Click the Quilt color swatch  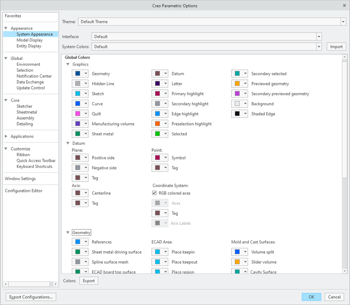77,114
